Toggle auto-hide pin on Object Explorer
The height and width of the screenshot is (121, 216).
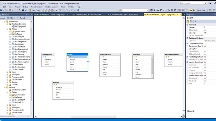(x=29, y=14)
